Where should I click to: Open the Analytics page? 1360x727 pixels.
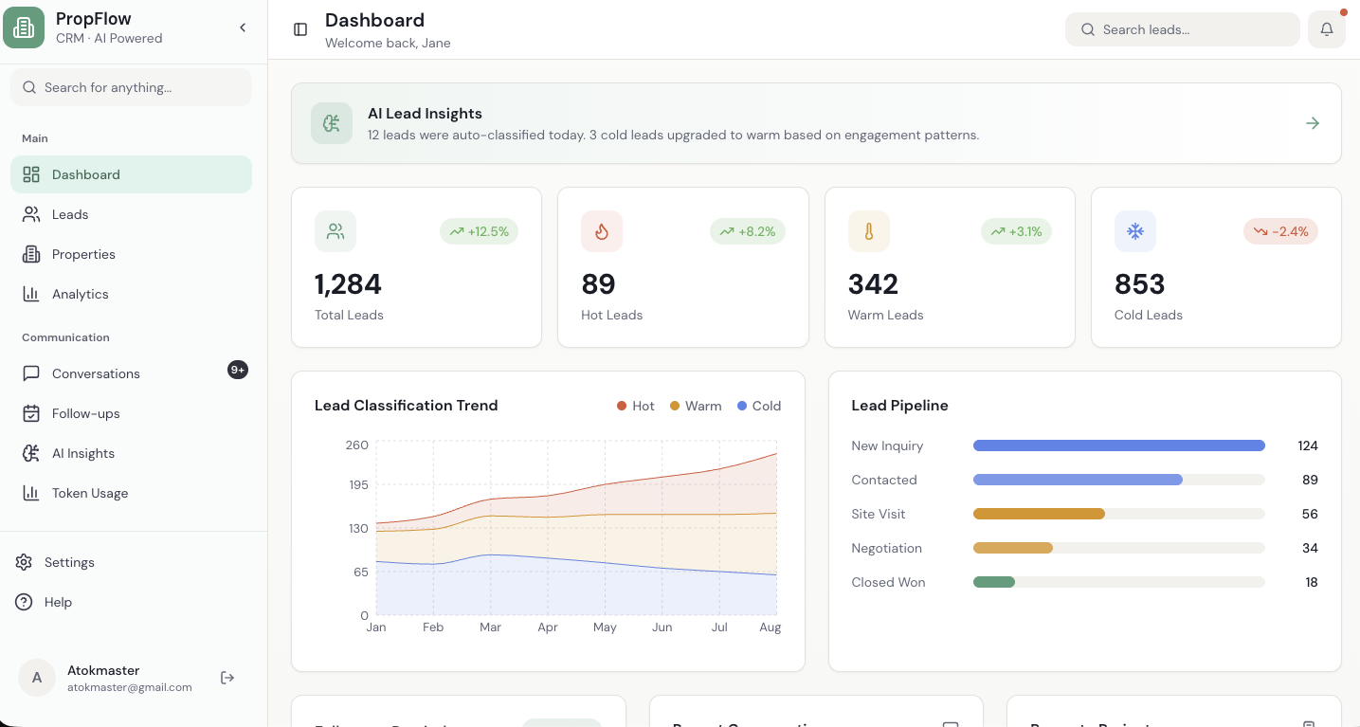[131, 294]
